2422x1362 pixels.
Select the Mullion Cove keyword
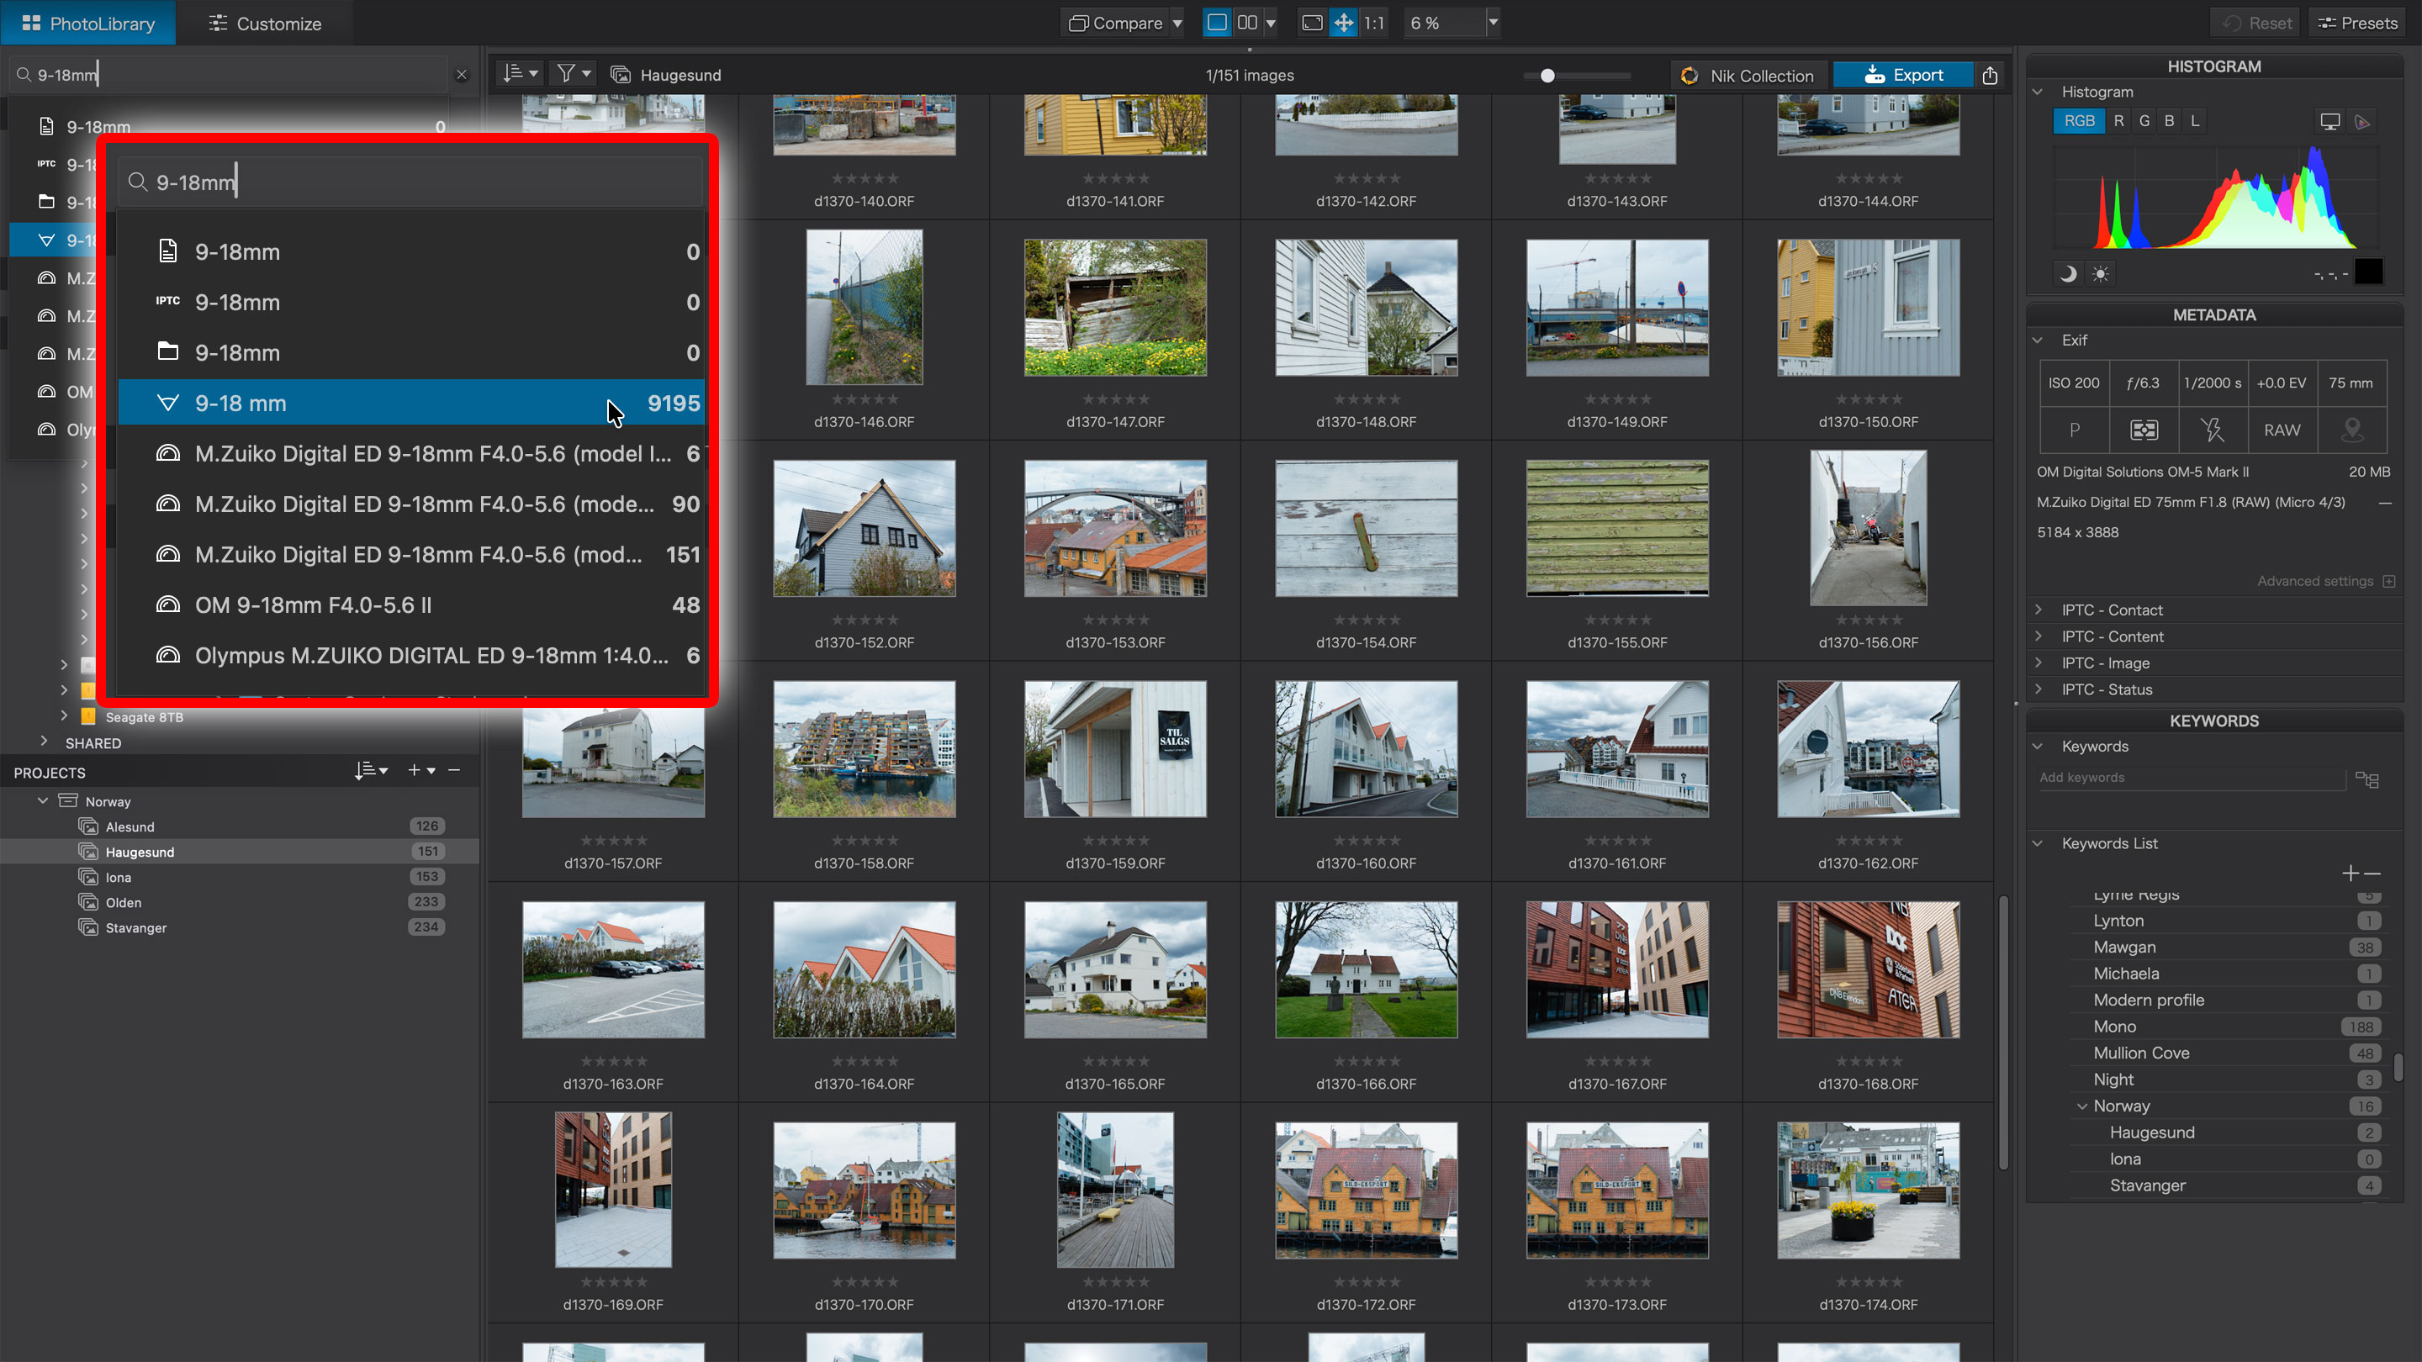point(2141,1053)
